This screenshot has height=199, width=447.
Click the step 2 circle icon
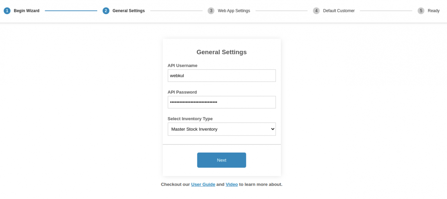[x=106, y=11]
